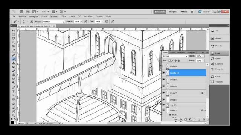Image resolution: width=241 pixels, height=135 pixels.
Task: Select the Pen tool
Action: click(14, 87)
